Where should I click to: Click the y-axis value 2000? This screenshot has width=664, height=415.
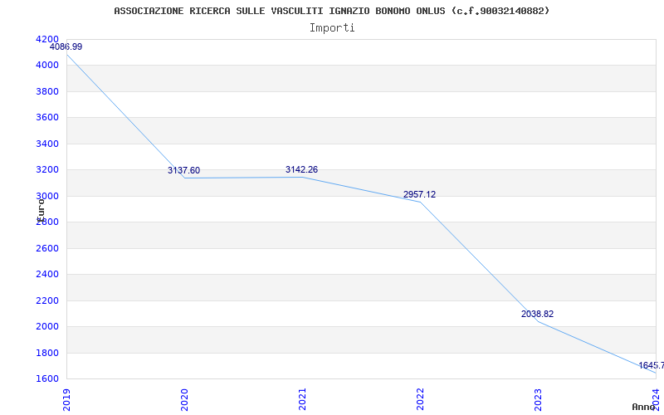(x=47, y=326)
